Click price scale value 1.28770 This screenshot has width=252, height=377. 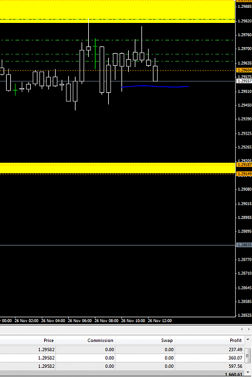pos(245,259)
